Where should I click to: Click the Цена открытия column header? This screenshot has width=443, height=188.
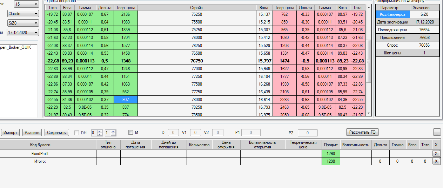pyautogui.click(x=226, y=145)
